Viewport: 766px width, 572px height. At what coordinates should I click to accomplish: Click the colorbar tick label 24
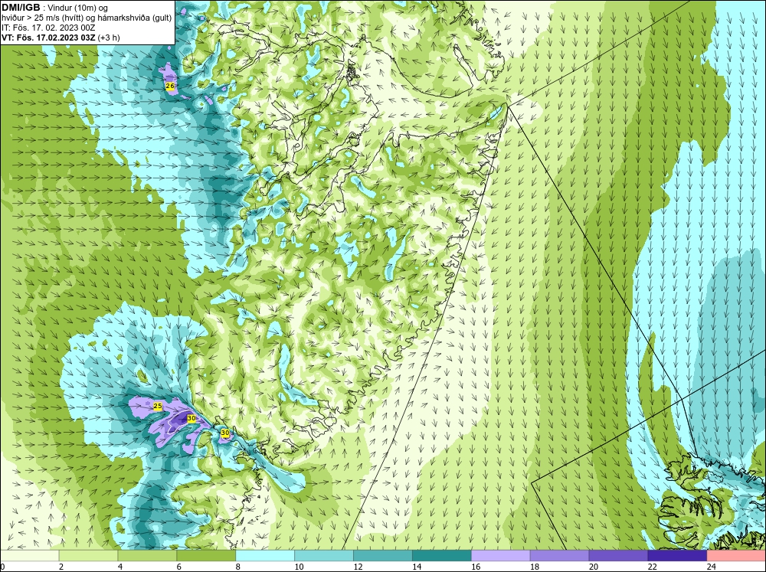(x=712, y=567)
